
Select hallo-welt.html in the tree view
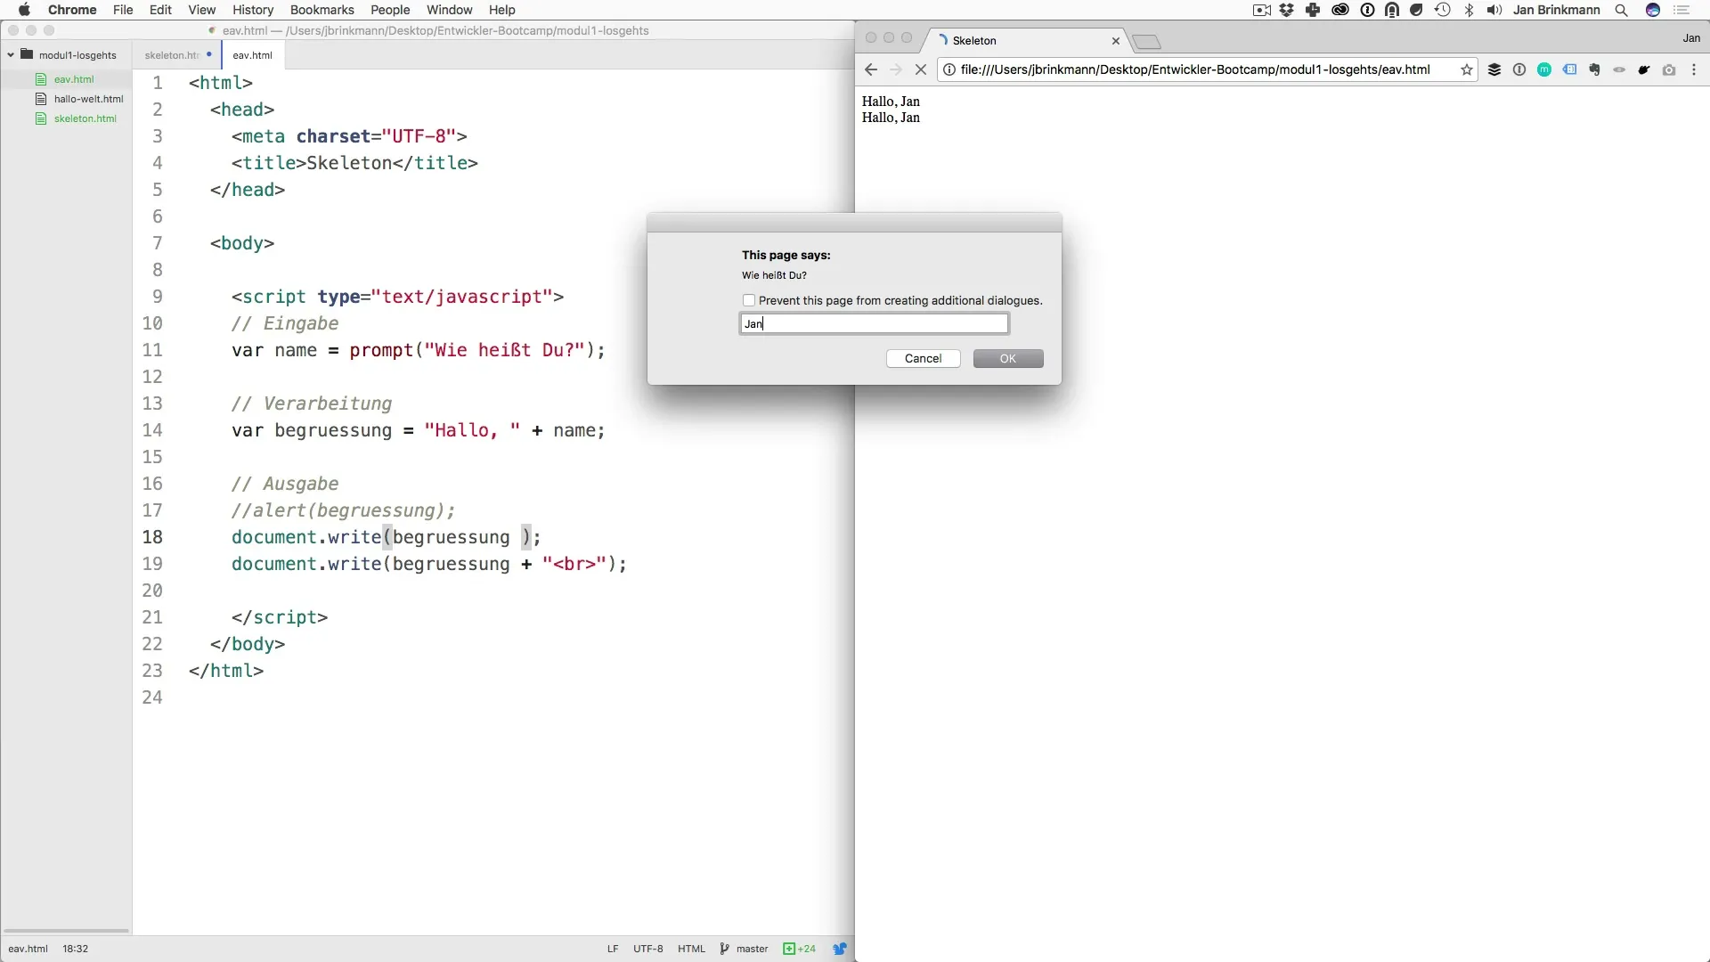[x=88, y=99]
